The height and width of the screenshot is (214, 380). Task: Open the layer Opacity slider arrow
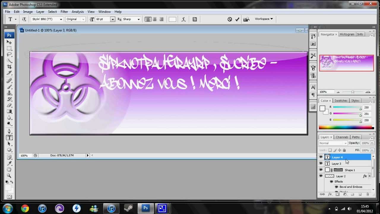pos(372,143)
